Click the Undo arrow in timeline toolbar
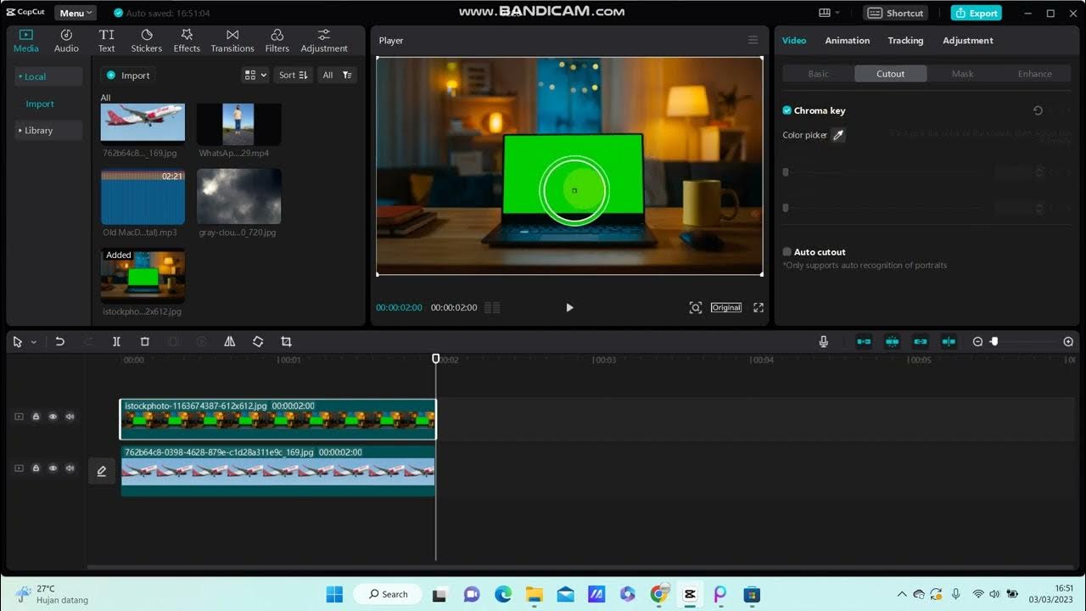This screenshot has width=1086, height=611. coord(59,341)
